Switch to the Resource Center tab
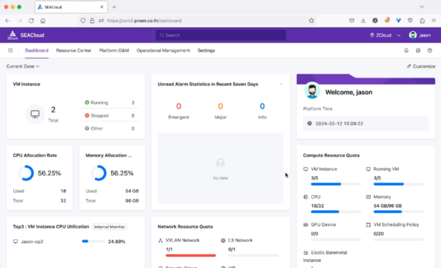 click(74, 50)
